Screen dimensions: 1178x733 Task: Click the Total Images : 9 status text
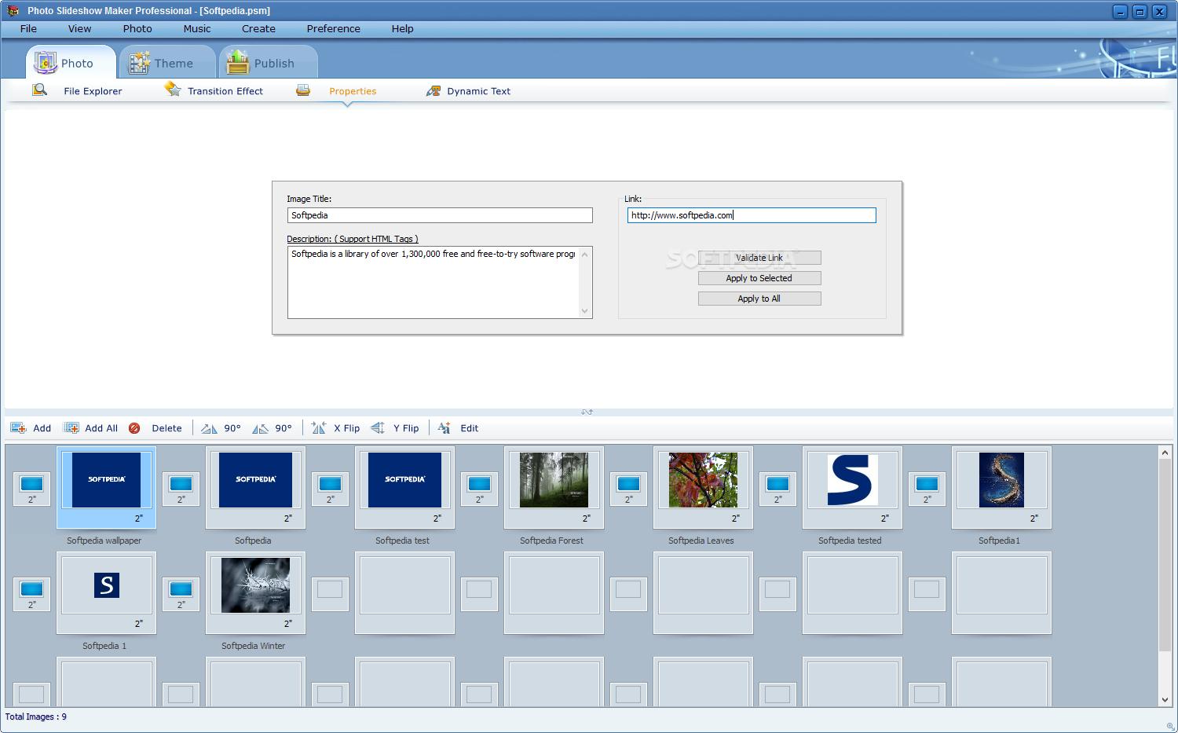point(36,717)
